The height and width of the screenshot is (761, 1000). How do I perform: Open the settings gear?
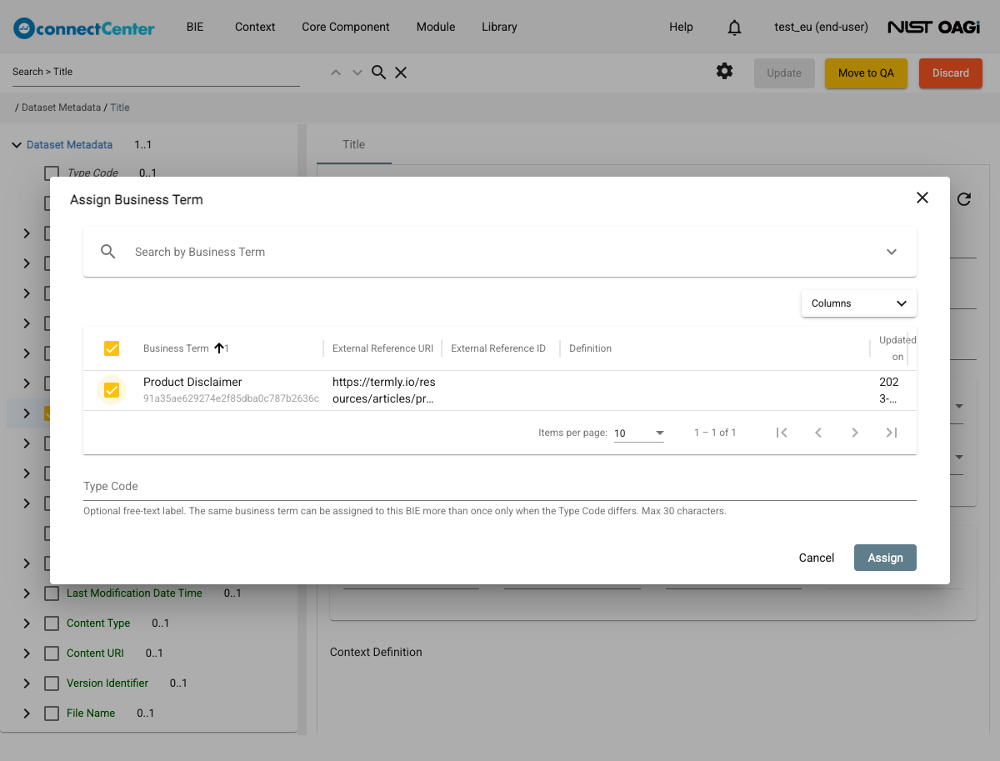tap(725, 72)
